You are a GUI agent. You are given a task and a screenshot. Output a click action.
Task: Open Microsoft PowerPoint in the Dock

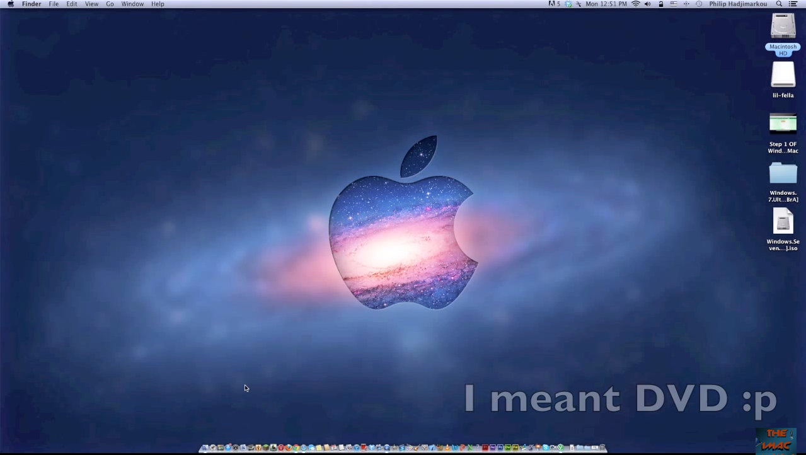(x=463, y=447)
